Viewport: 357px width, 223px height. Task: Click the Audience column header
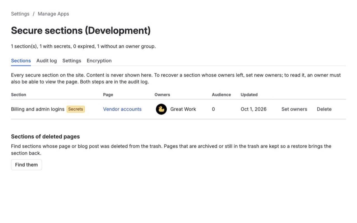221,95
